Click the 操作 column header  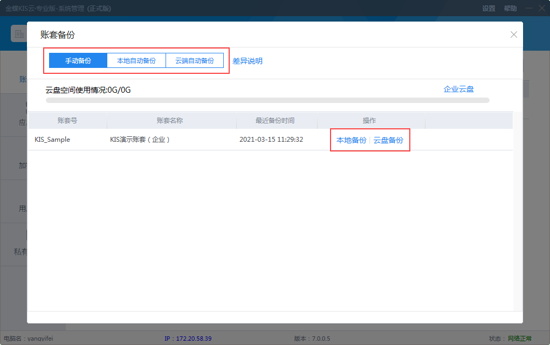[x=369, y=121]
